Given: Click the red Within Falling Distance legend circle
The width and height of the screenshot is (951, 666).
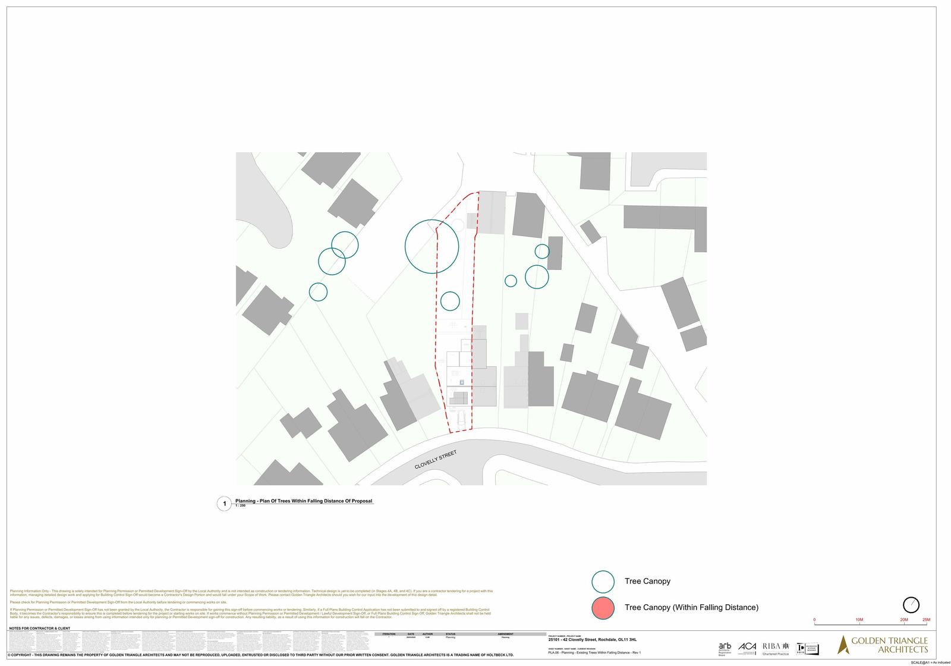Looking at the screenshot, I should [x=603, y=608].
